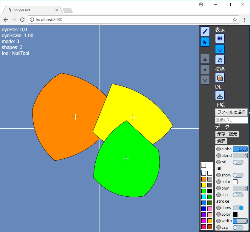Click the 復元 restore button
Screen dimensions: 250x232
[x=233, y=134]
